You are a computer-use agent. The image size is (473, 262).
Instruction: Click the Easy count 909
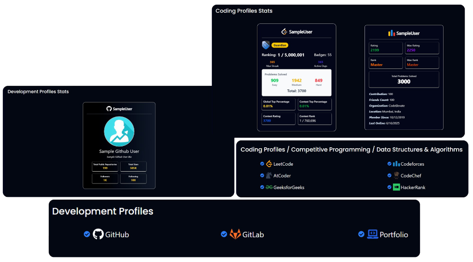(x=274, y=80)
